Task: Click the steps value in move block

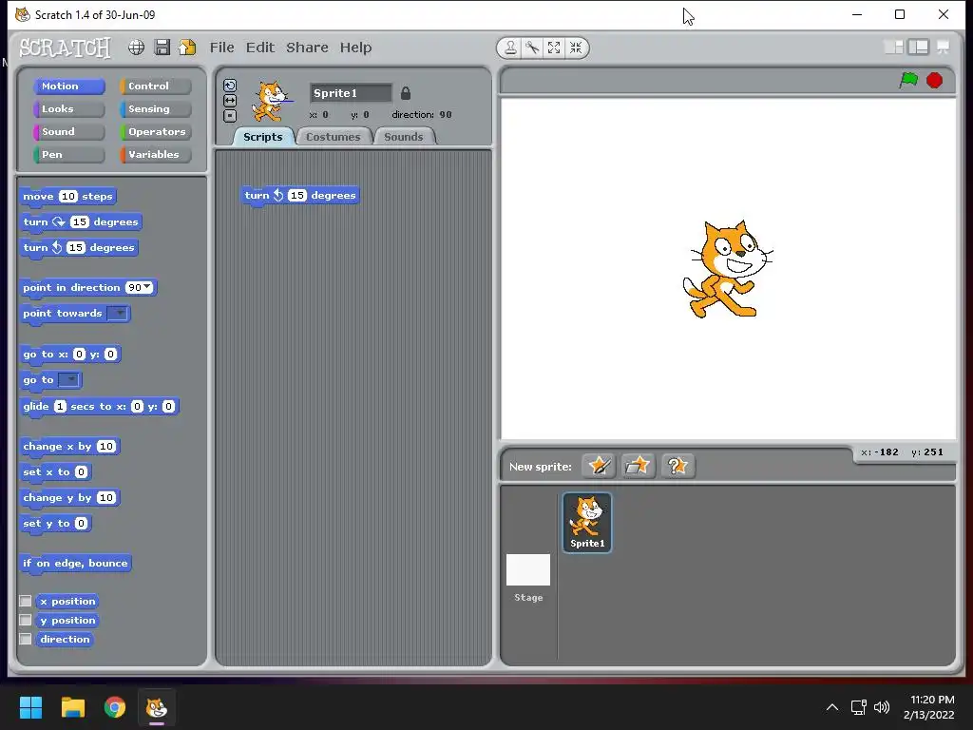Action: (x=68, y=196)
